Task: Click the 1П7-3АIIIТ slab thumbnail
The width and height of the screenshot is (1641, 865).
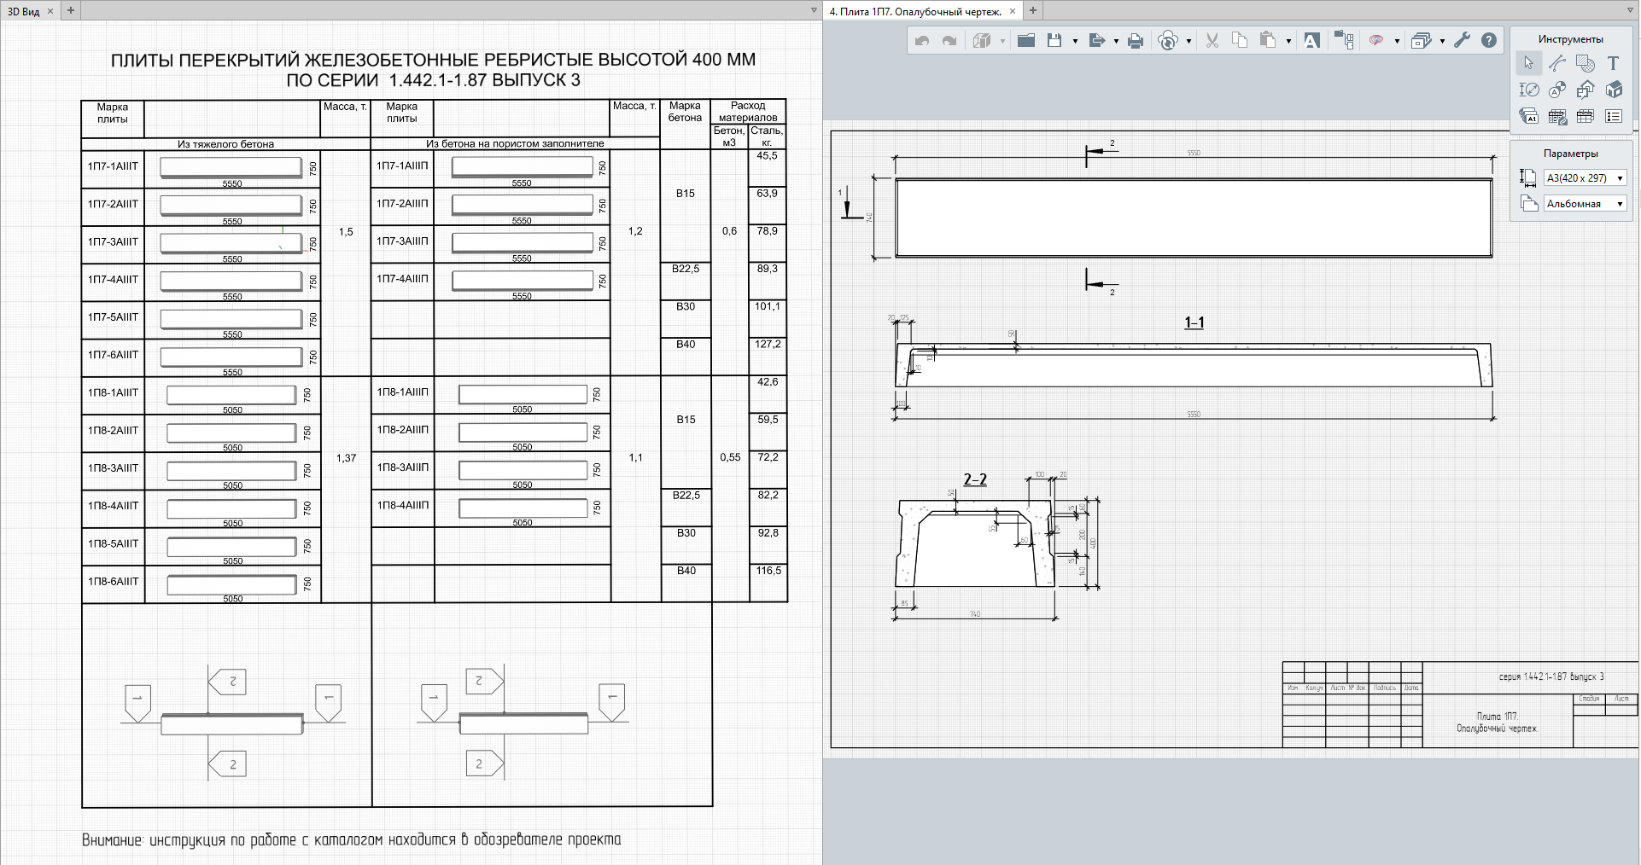Action: (231, 243)
